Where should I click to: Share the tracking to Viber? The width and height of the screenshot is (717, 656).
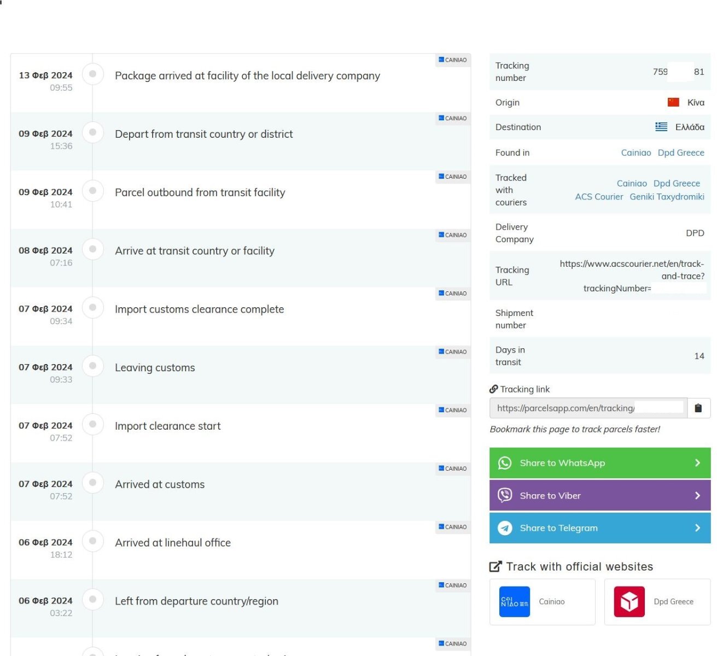click(600, 495)
